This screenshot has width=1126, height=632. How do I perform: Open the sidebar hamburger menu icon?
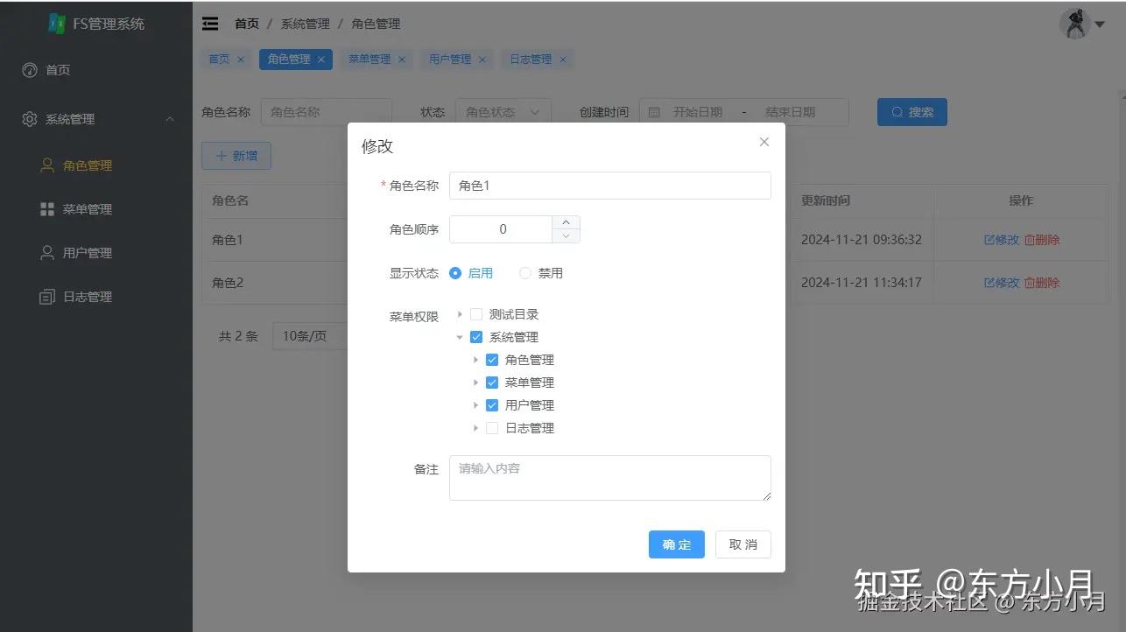point(209,24)
